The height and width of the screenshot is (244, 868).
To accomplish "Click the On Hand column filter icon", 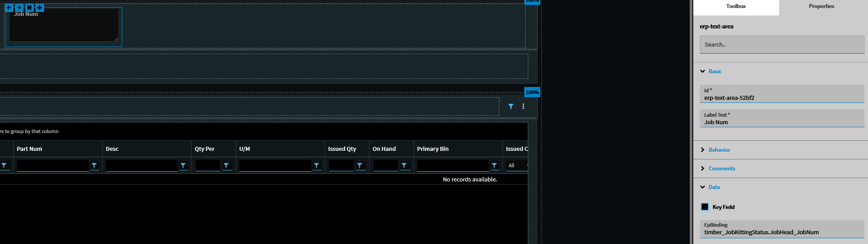I will click(x=404, y=165).
